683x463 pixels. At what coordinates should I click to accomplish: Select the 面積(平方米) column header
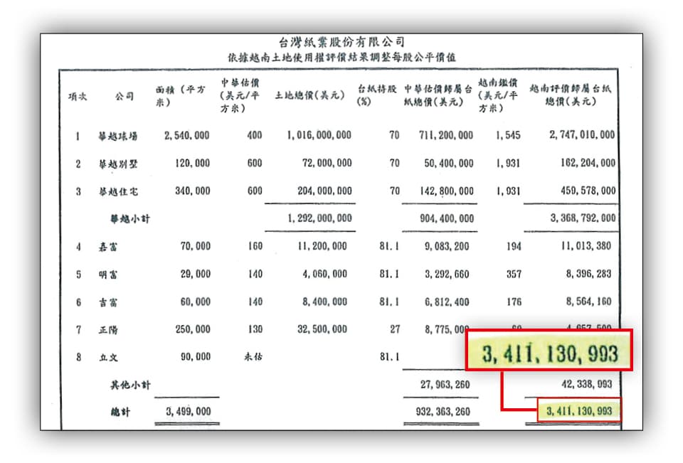180,96
